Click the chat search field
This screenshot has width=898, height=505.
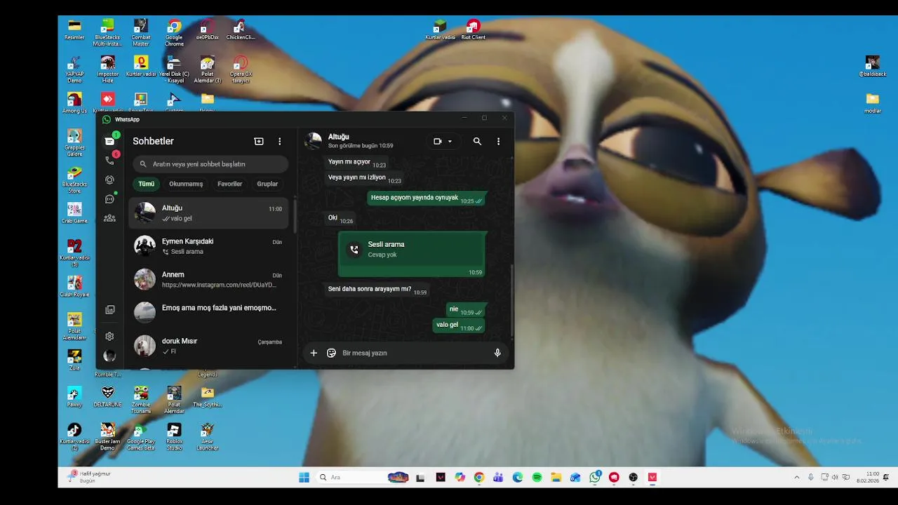pyautogui.click(x=210, y=164)
